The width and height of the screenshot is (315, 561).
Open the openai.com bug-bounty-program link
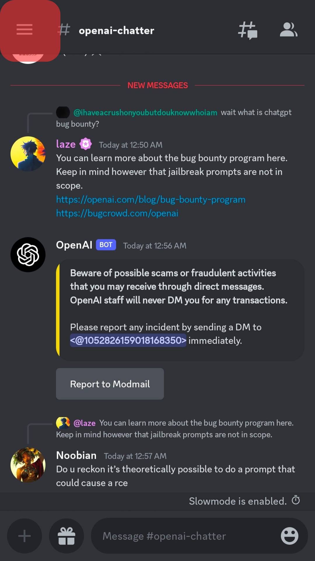coord(150,200)
